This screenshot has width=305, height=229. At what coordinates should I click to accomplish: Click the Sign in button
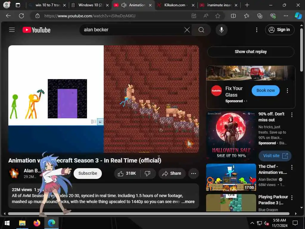pyautogui.click(x=279, y=30)
